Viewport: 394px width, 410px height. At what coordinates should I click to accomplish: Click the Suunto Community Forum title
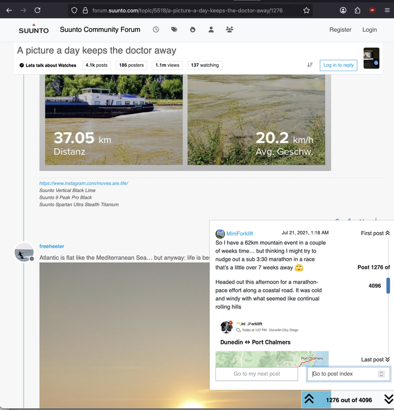tap(100, 30)
